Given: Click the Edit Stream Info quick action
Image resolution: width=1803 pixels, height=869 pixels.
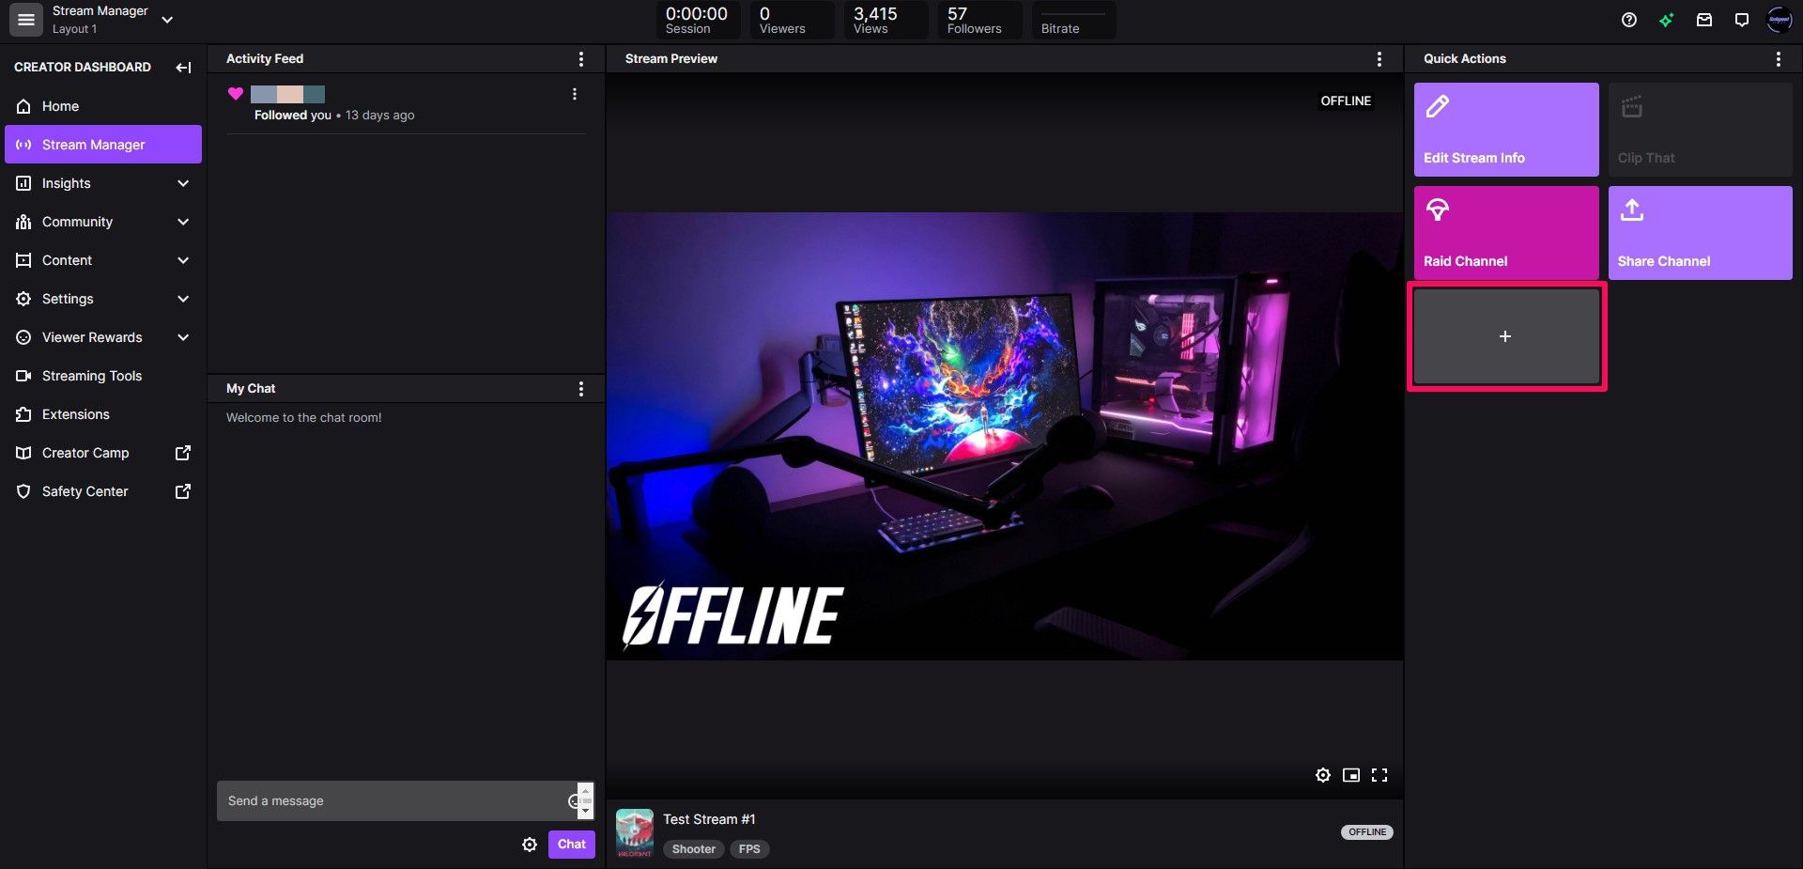Looking at the screenshot, I should [x=1504, y=130].
